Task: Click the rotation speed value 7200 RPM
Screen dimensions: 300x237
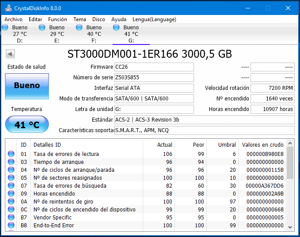Action: click(273, 88)
